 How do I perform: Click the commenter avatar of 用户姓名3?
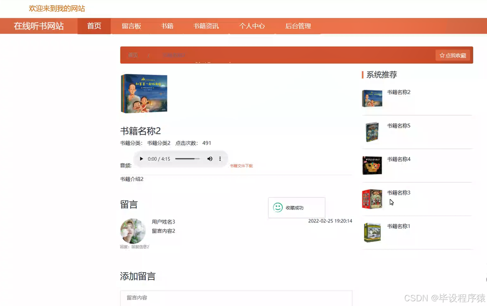point(133,231)
